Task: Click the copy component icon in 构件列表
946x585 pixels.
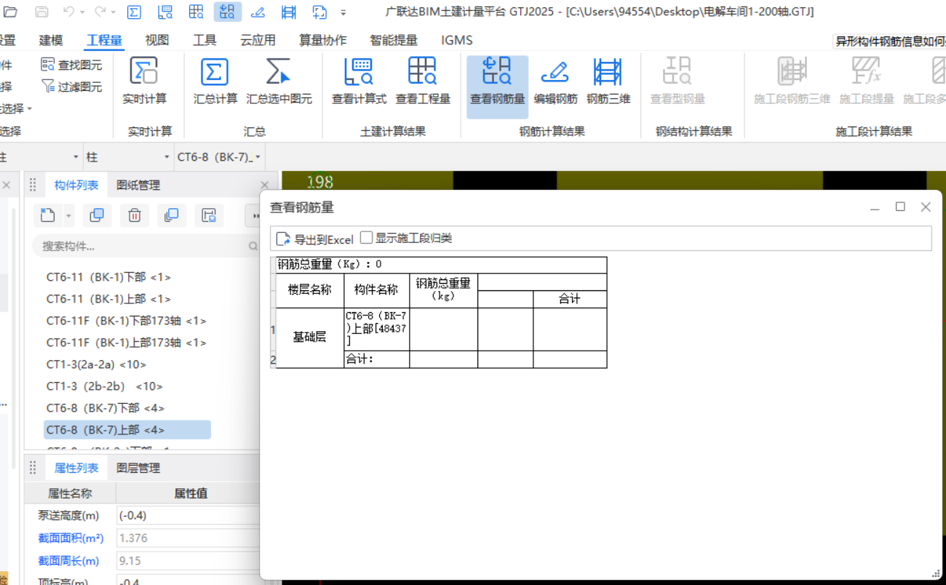Action: [x=96, y=215]
